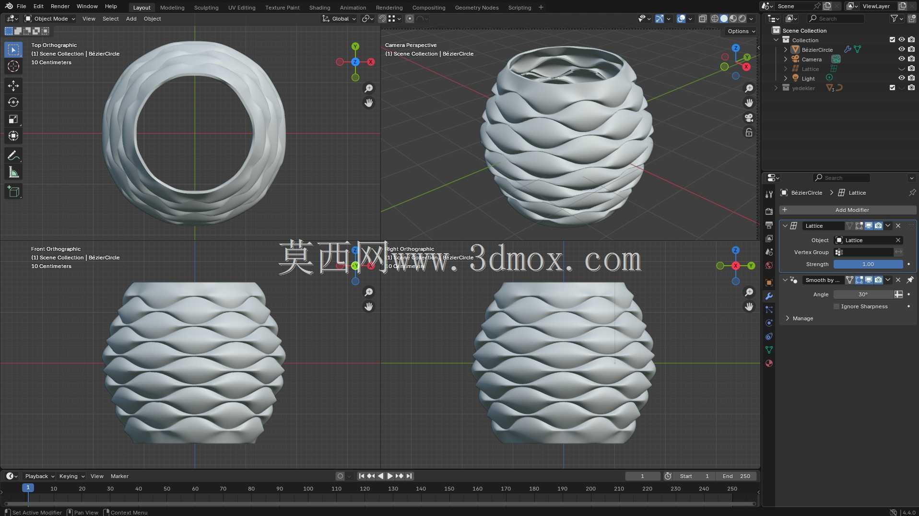Select the Cursor tool

pos(13,66)
